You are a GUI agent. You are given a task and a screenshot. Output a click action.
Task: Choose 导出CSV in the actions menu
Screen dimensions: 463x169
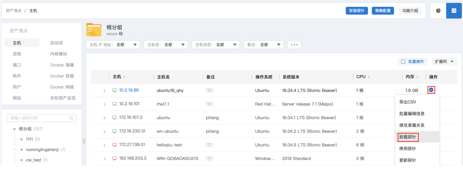[408, 102]
